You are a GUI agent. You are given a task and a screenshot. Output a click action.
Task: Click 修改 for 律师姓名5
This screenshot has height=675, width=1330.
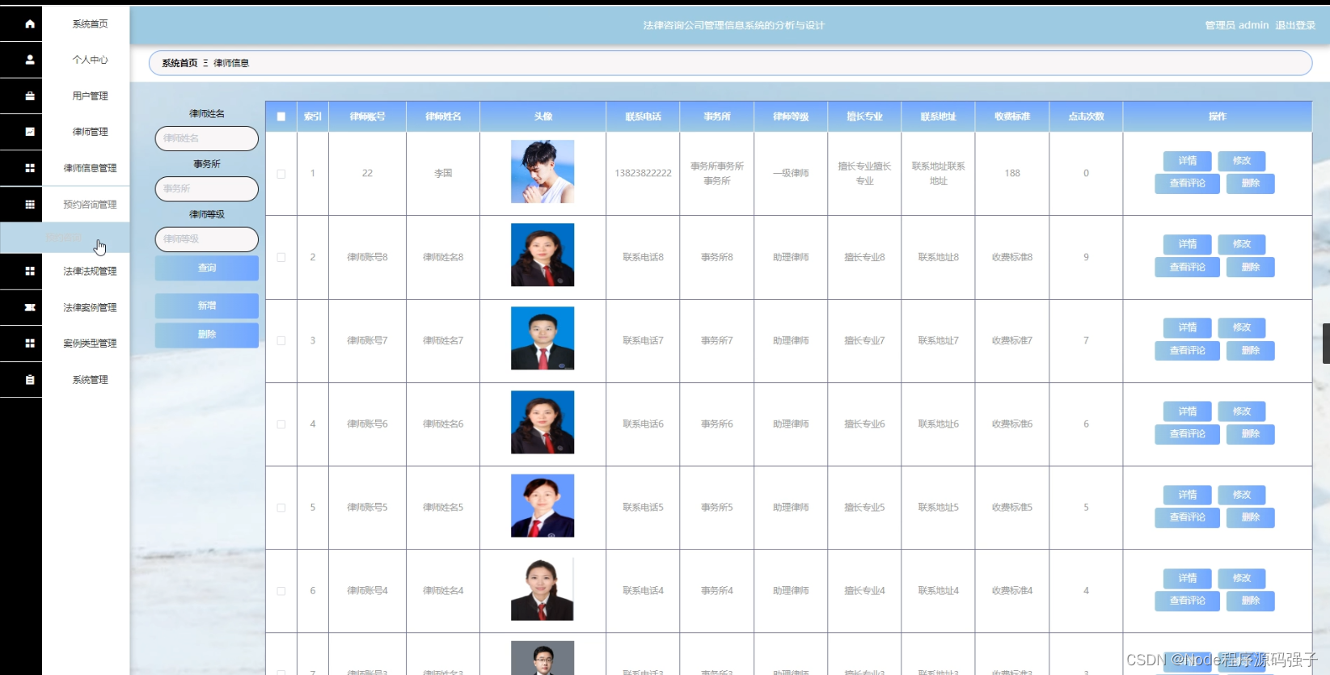pyautogui.click(x=1242, y=495)
